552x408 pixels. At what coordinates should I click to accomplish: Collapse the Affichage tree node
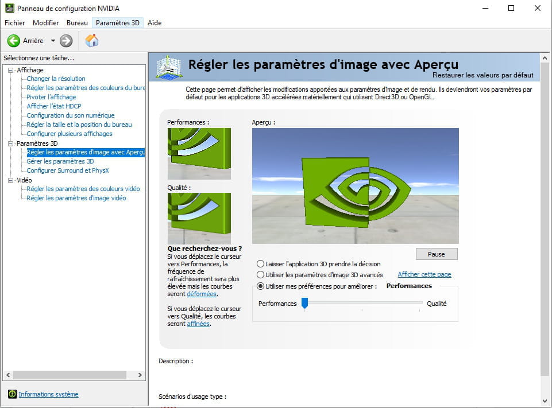click(10, 70)
